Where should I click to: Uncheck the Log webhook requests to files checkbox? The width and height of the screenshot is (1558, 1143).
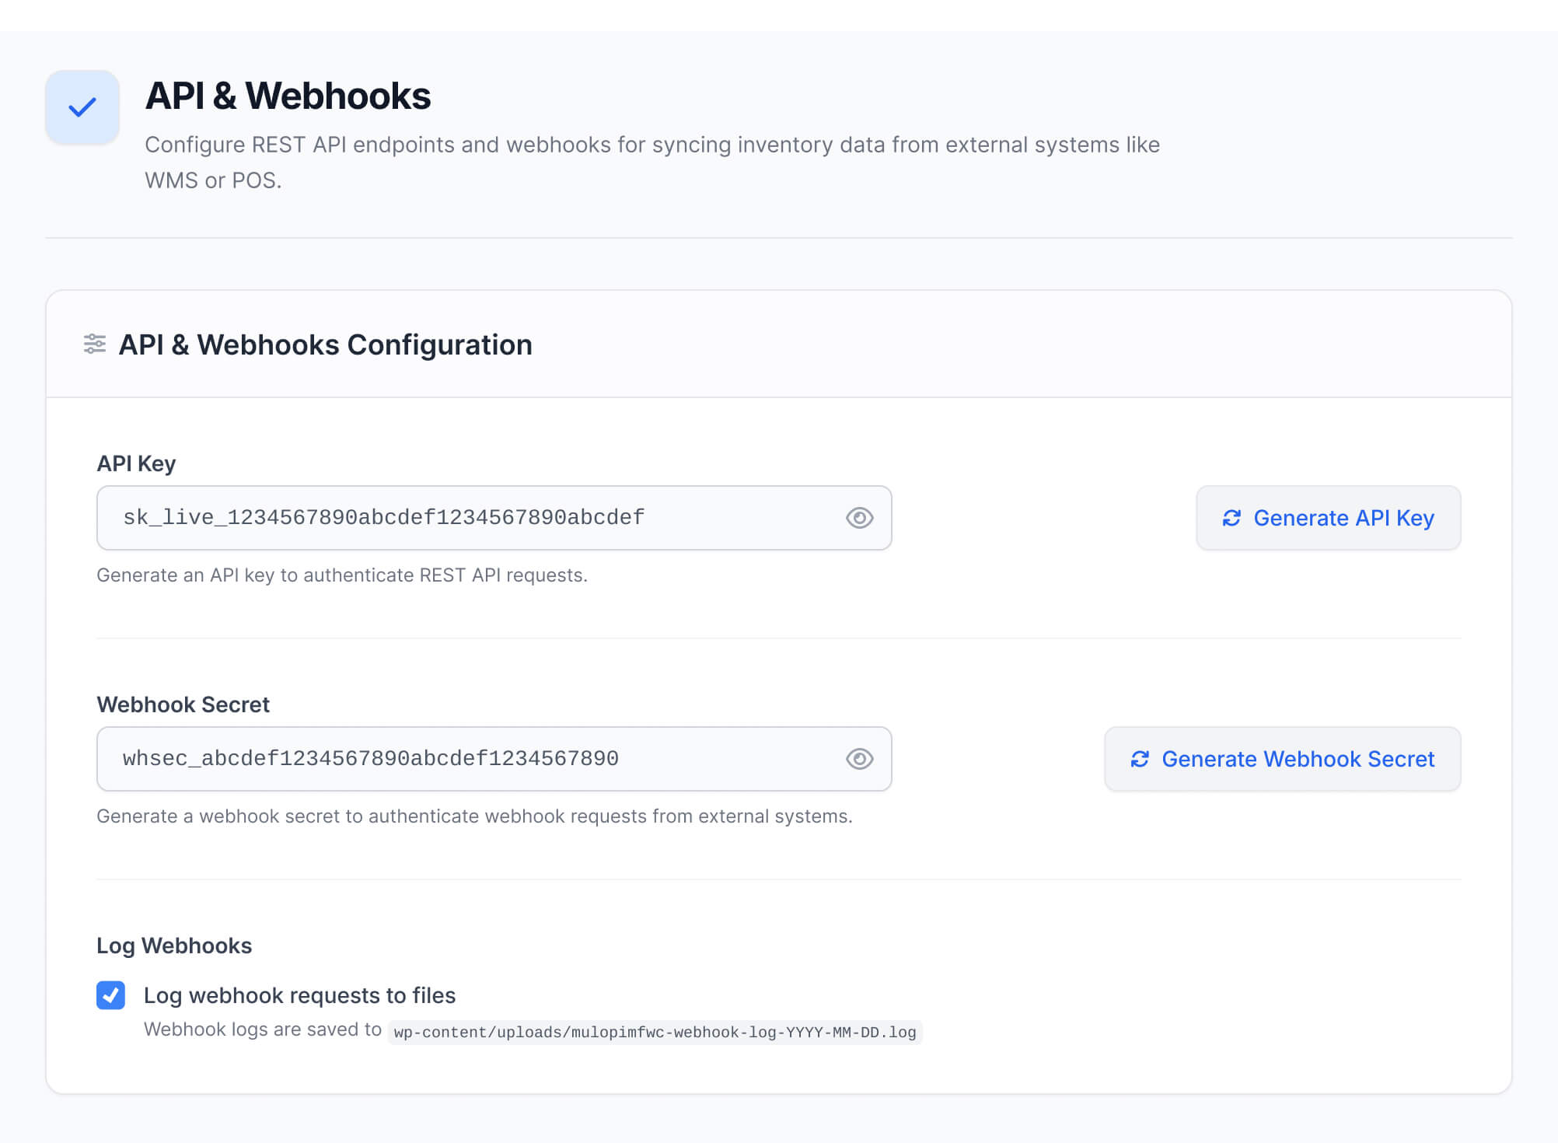coord(110,995)
